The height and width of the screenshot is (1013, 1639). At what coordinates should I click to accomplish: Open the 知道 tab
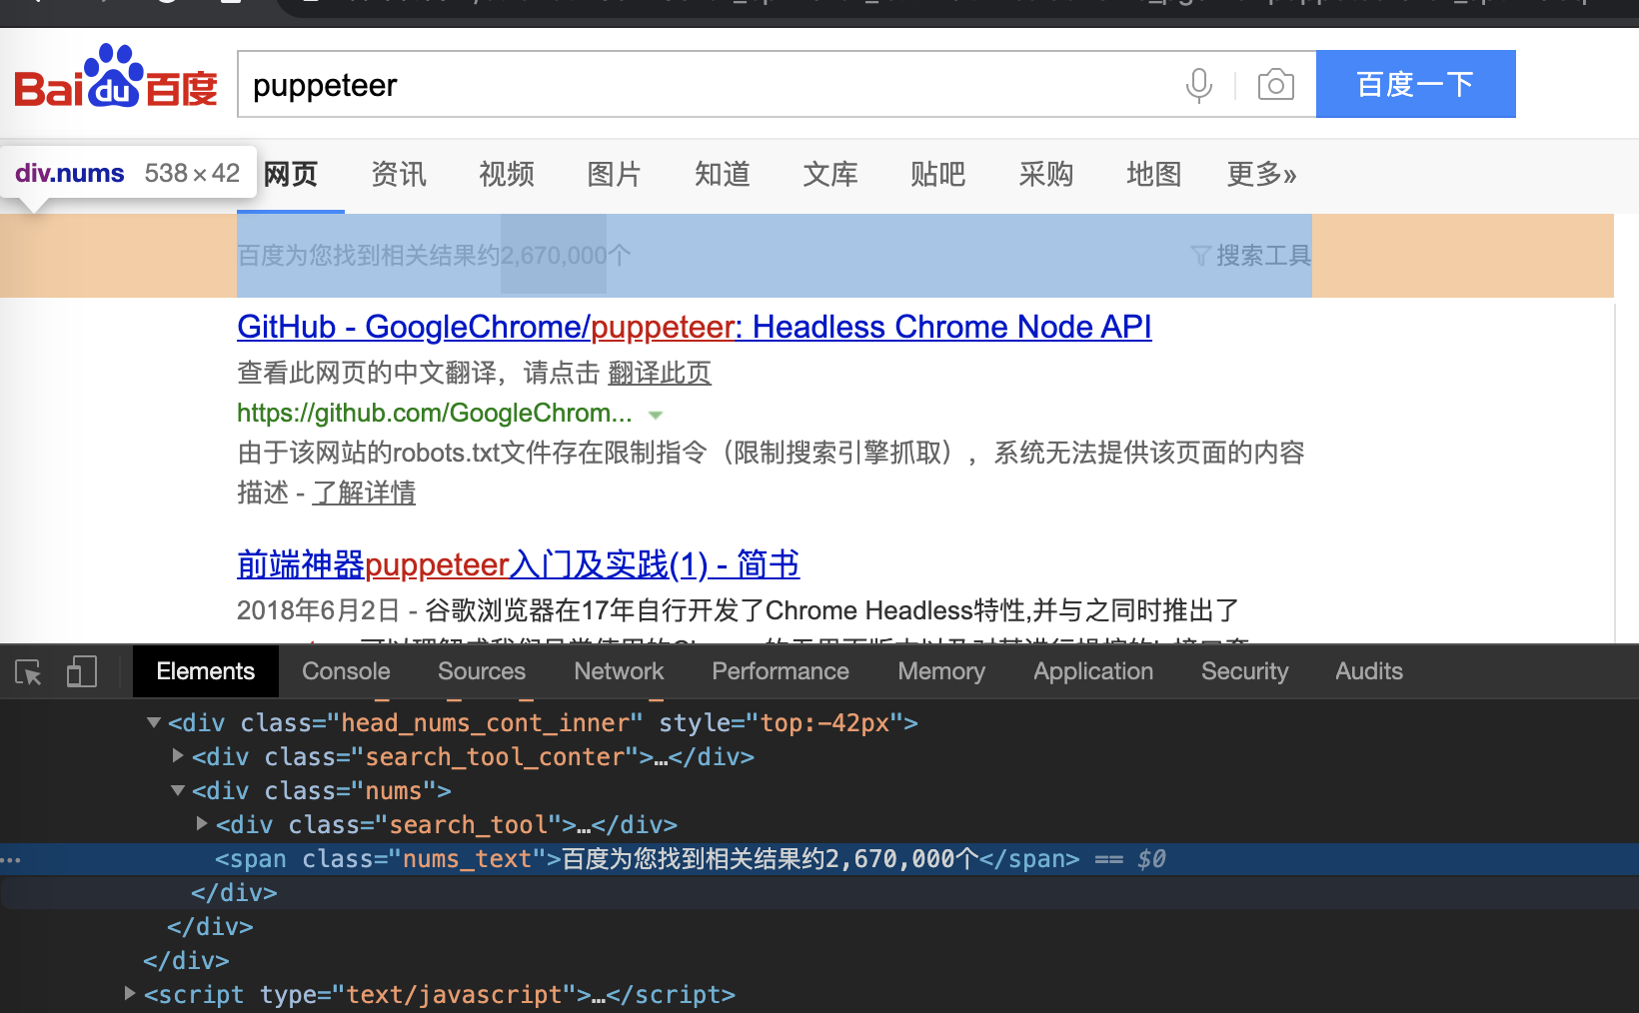tap(722, 175)
